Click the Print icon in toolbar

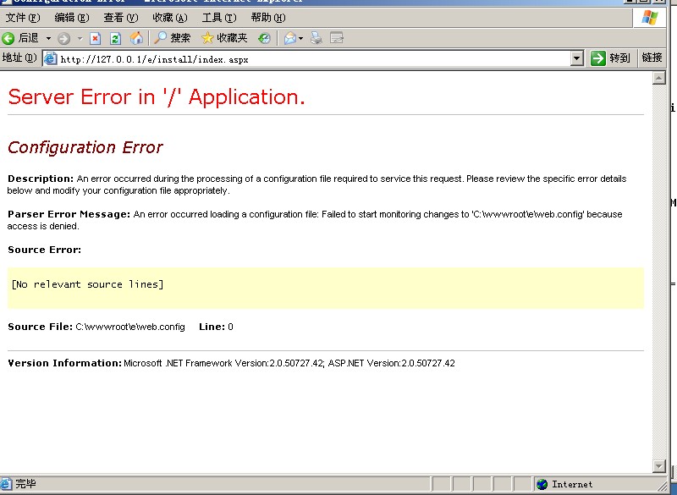pyautogui.click(x=316, y=38)
